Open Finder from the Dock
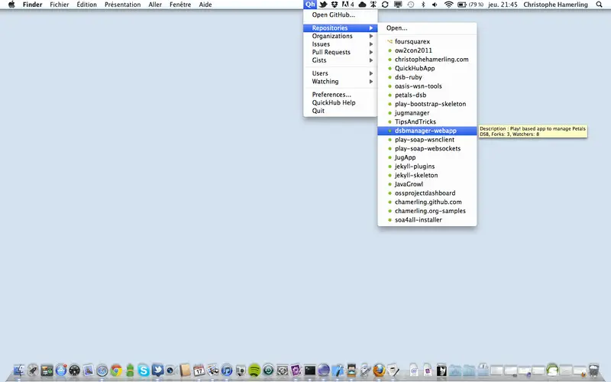The height and width of the screenshot is (382, 611). [19, 371]
